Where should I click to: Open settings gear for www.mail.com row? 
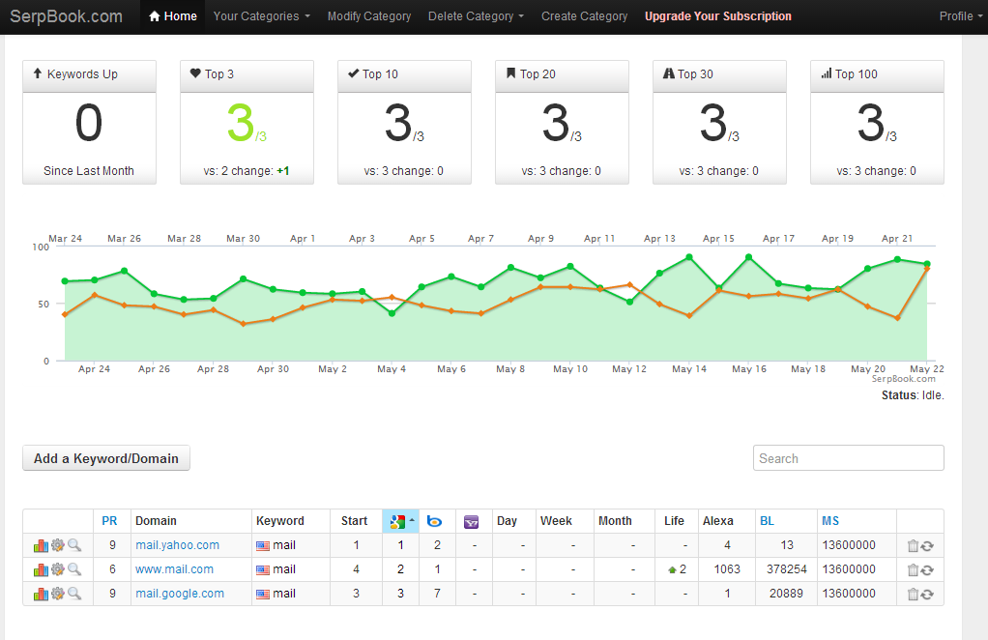click(x=57, y=568)
